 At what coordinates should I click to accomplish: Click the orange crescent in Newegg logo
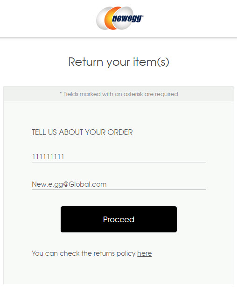[x=109, y=18]
